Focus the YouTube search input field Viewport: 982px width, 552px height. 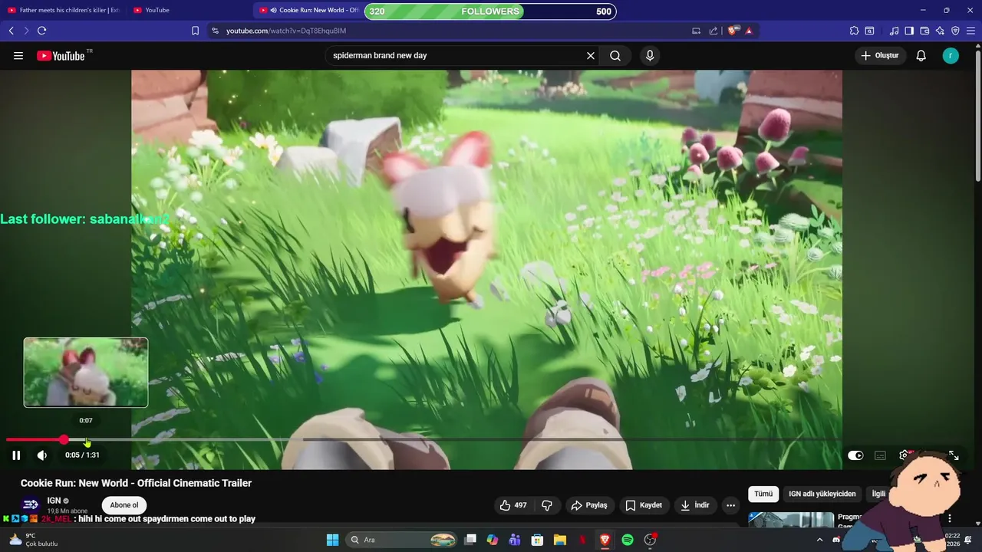[x=455, y=55]
